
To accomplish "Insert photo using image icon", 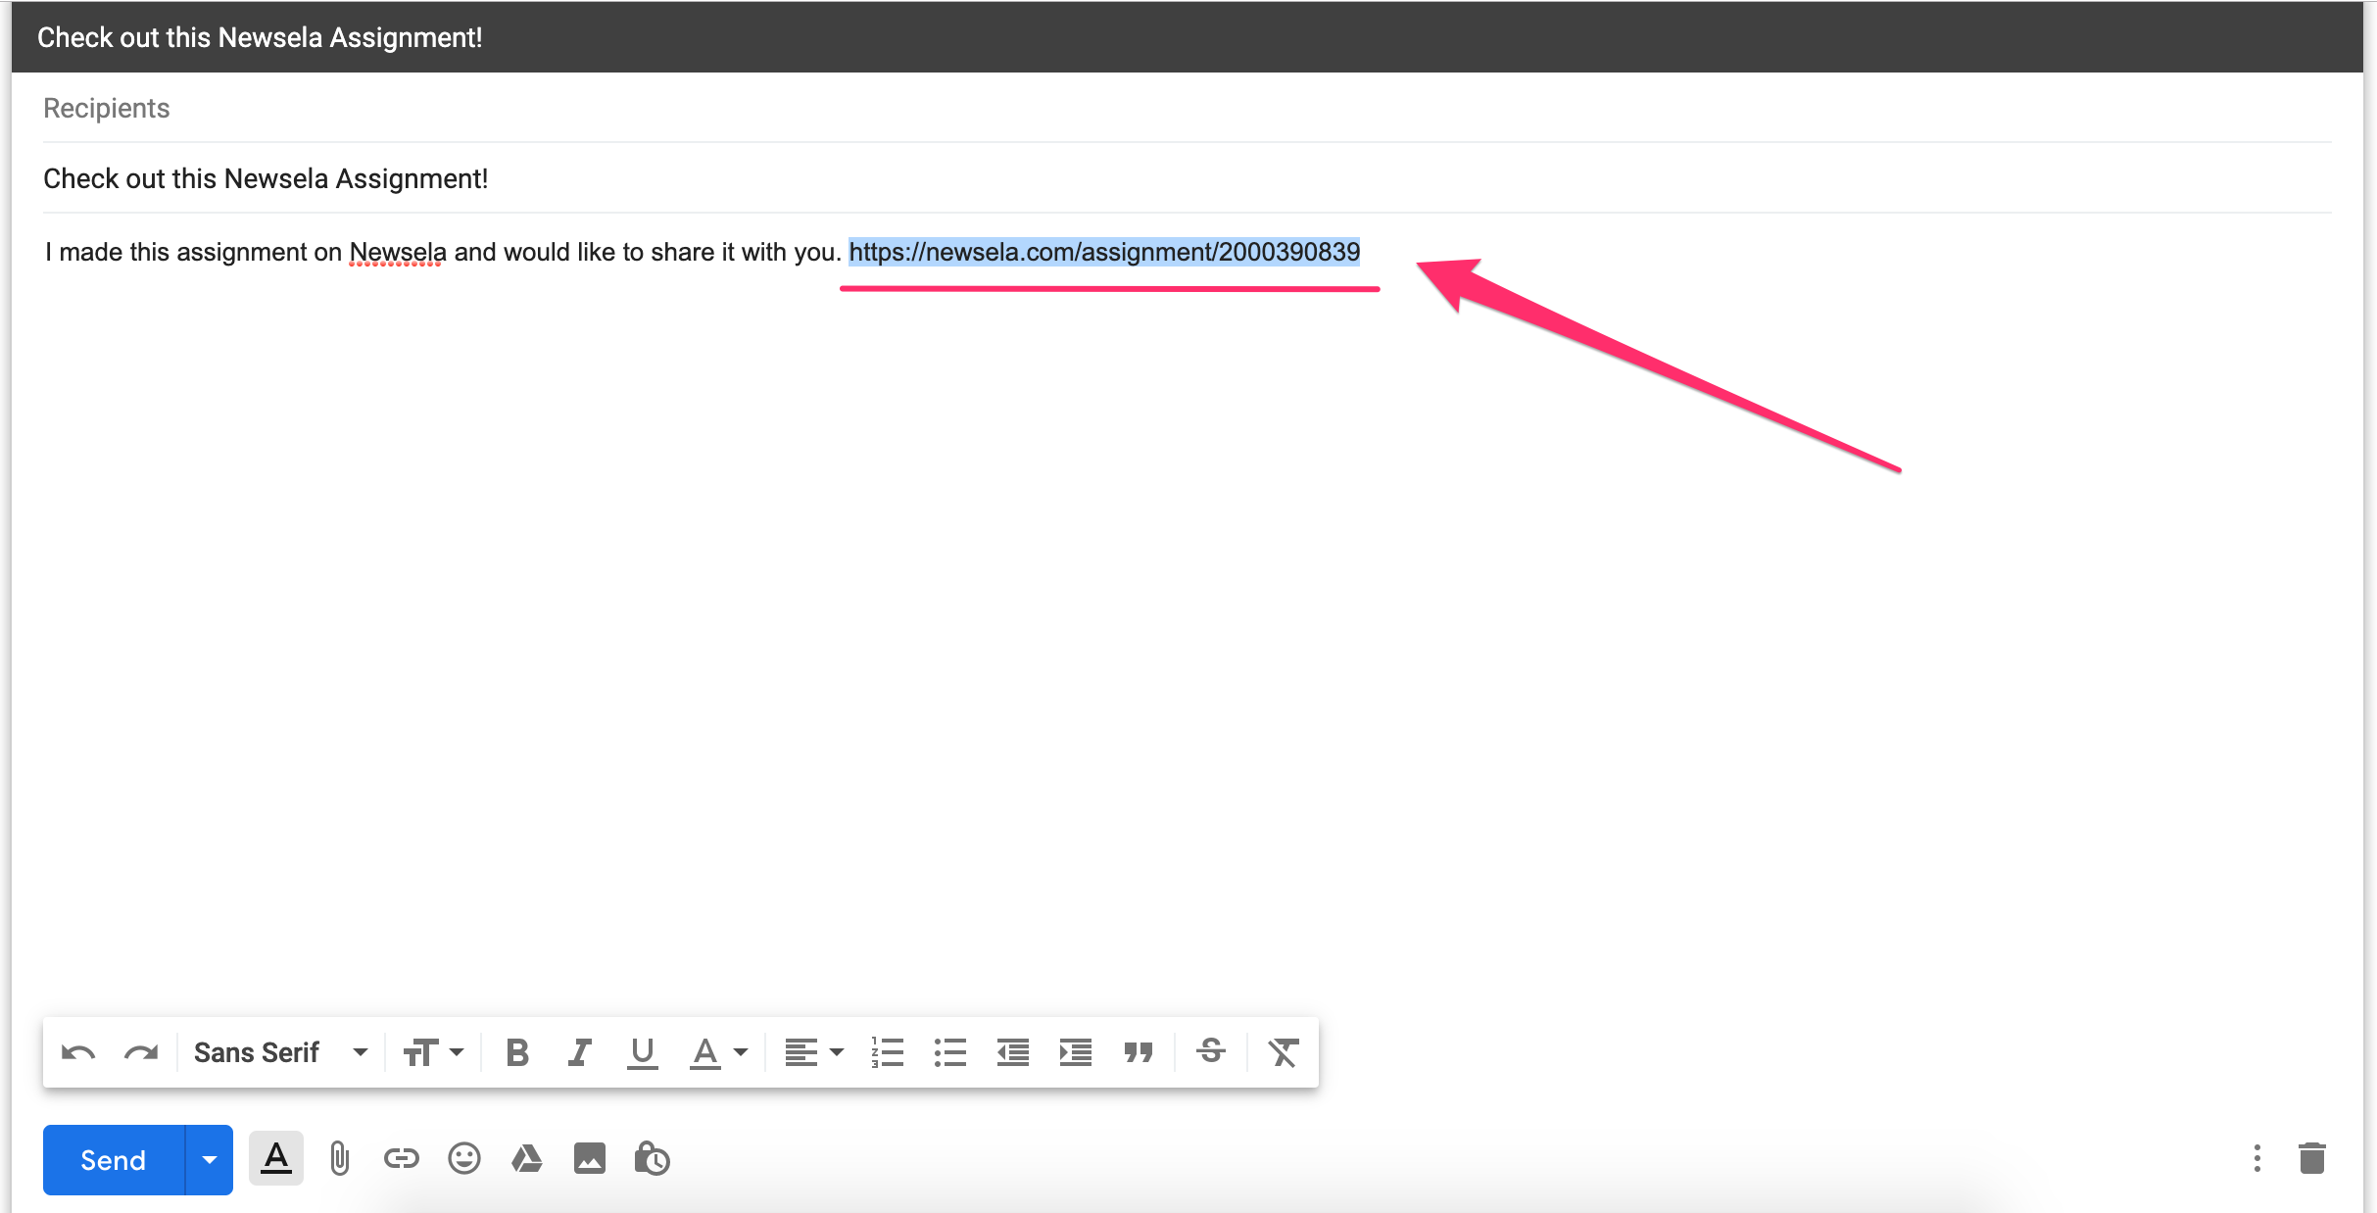I will pyautogui.click(x=590, y=1159).
